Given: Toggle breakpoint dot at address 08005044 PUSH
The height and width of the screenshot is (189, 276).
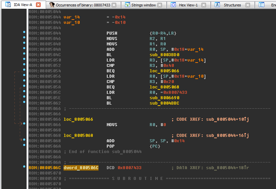Looking at the screenshot, I should tap(24, 32).
